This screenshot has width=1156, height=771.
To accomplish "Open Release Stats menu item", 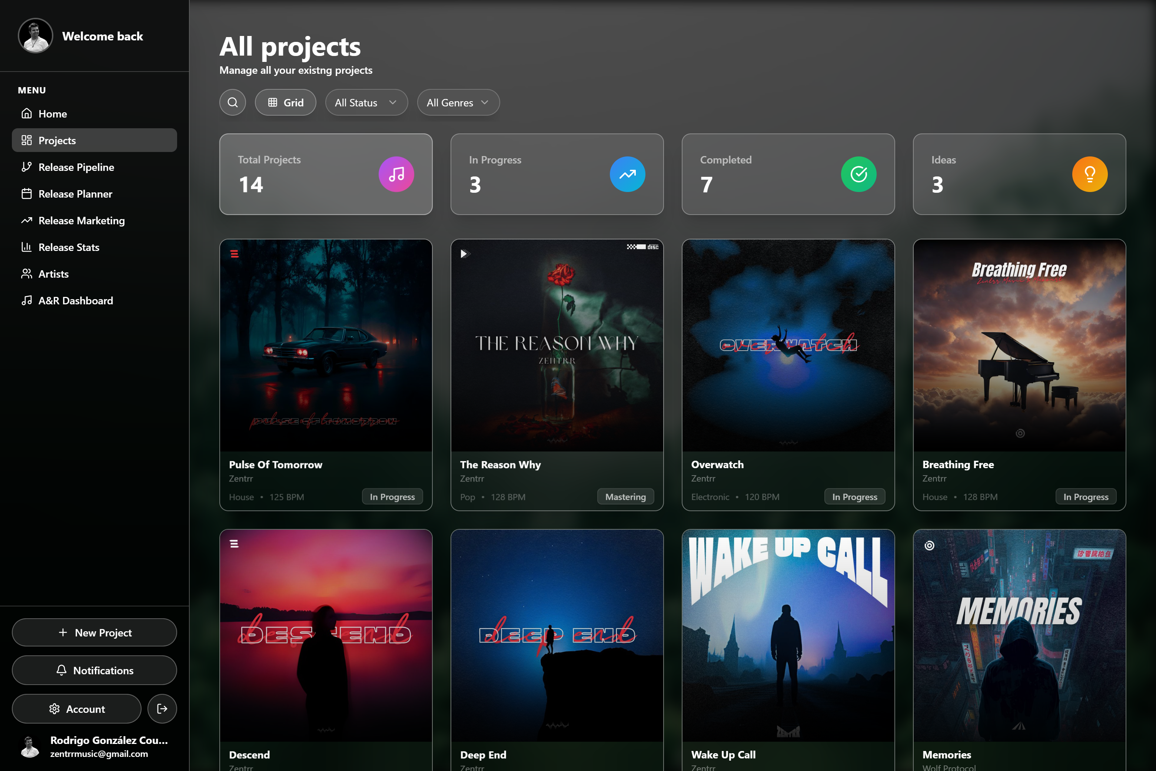I will pos(94,247).
